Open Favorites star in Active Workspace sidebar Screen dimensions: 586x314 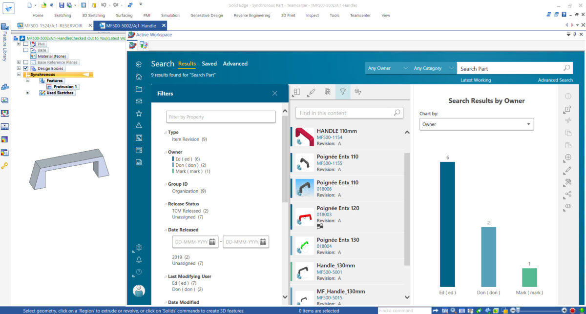pos(139,113)
